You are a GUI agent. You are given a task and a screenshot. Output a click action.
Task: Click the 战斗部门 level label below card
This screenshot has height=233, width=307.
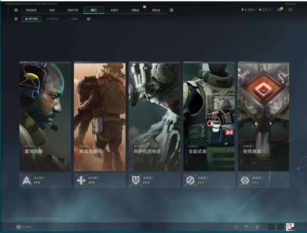[x=37, y=183]
